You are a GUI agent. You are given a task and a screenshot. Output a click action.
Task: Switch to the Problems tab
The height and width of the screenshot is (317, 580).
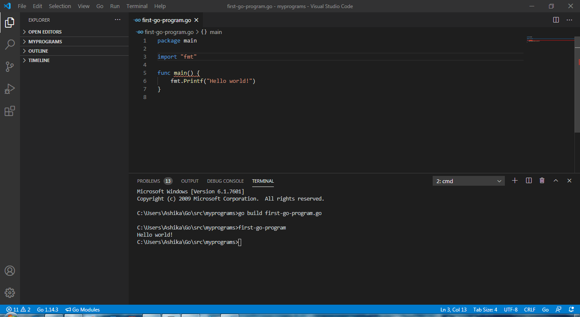[x=149, y=181]
